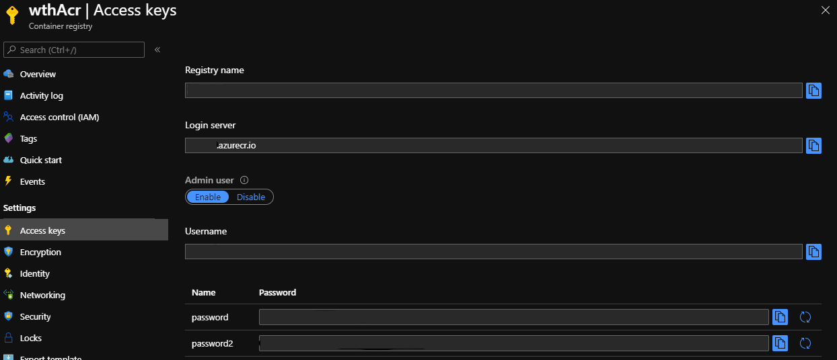Open the Networking settings
The image size is (837, 360).
[42, 295]
